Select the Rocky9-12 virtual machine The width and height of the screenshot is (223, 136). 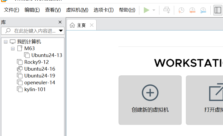click(x=36, y=62)
